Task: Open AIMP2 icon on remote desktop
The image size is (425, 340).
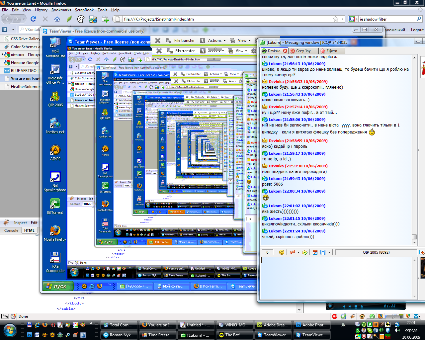Action: click(x=55, y=153)
